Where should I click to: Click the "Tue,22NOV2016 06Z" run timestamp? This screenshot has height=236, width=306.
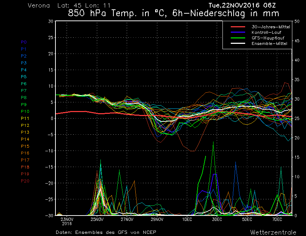(x=242, y=5)
